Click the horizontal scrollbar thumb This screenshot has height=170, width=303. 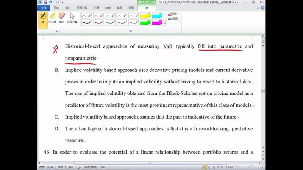[x=150, y=163]
